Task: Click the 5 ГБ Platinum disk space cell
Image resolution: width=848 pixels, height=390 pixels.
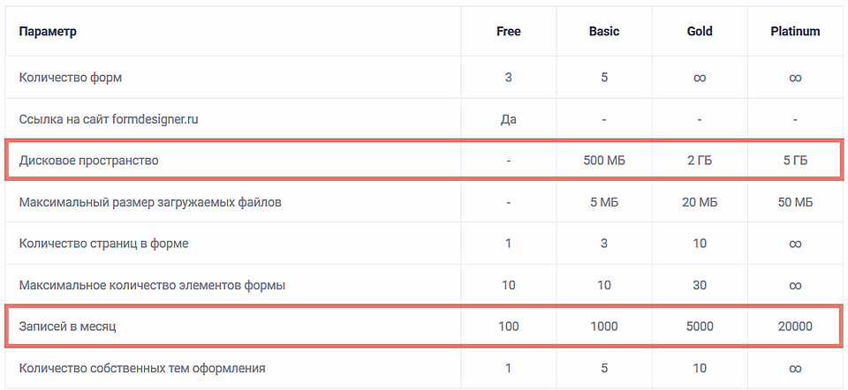Action: [795, 161]
